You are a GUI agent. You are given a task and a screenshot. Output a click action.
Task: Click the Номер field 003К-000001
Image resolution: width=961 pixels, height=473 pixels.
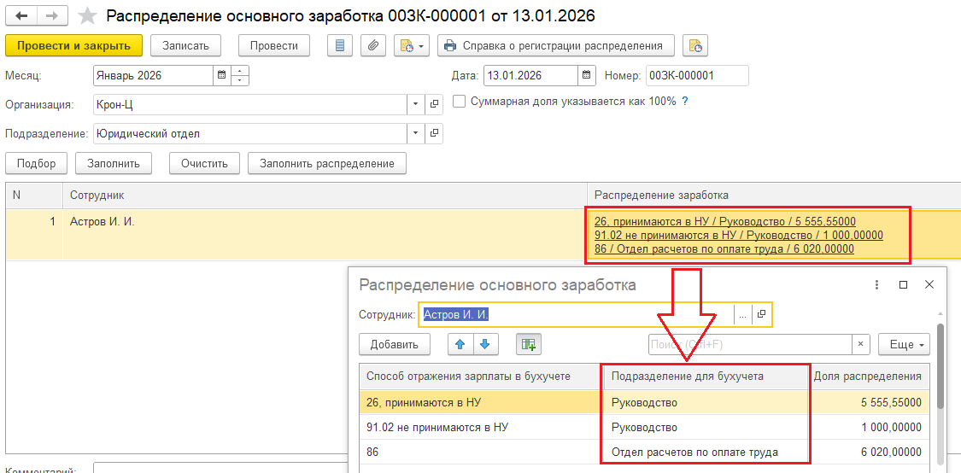point(697,75)
